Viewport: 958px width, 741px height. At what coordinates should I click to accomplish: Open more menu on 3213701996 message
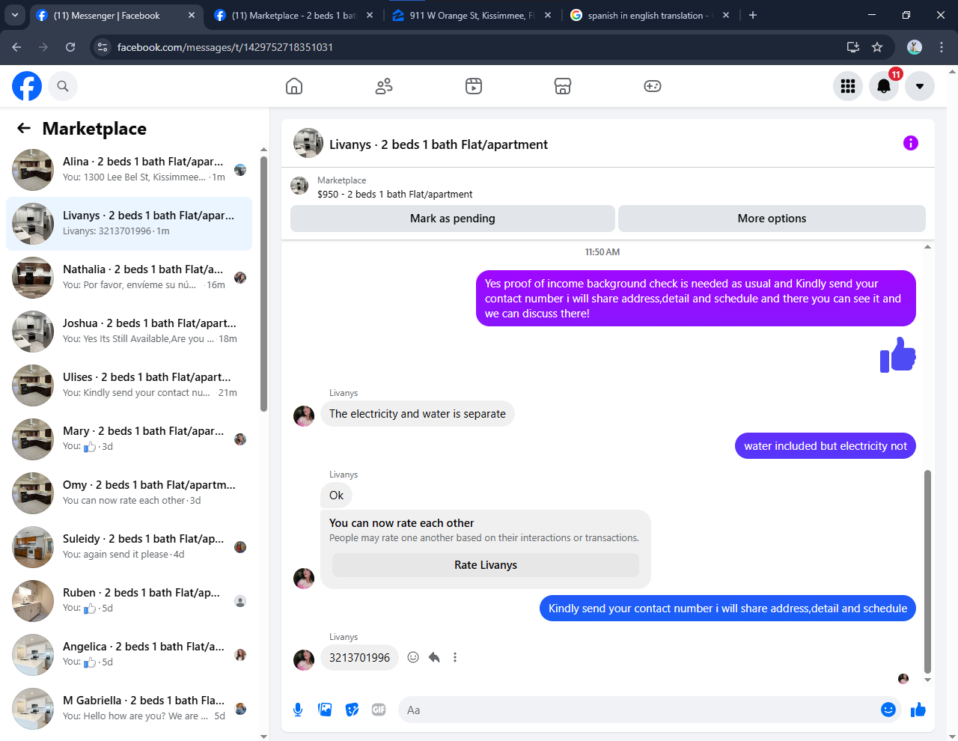[x=455, y=657]
